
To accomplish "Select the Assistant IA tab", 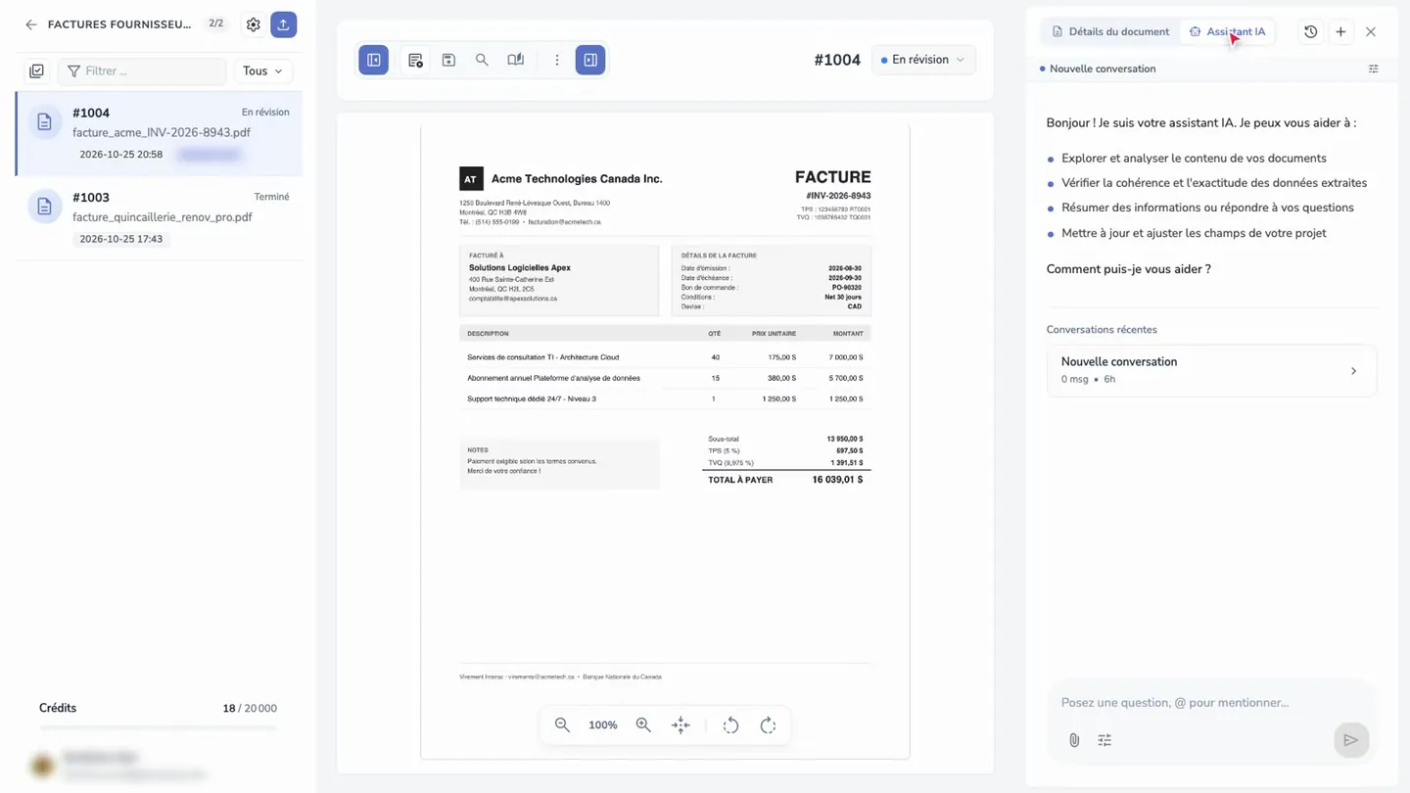I will (x=1227, y=31).
